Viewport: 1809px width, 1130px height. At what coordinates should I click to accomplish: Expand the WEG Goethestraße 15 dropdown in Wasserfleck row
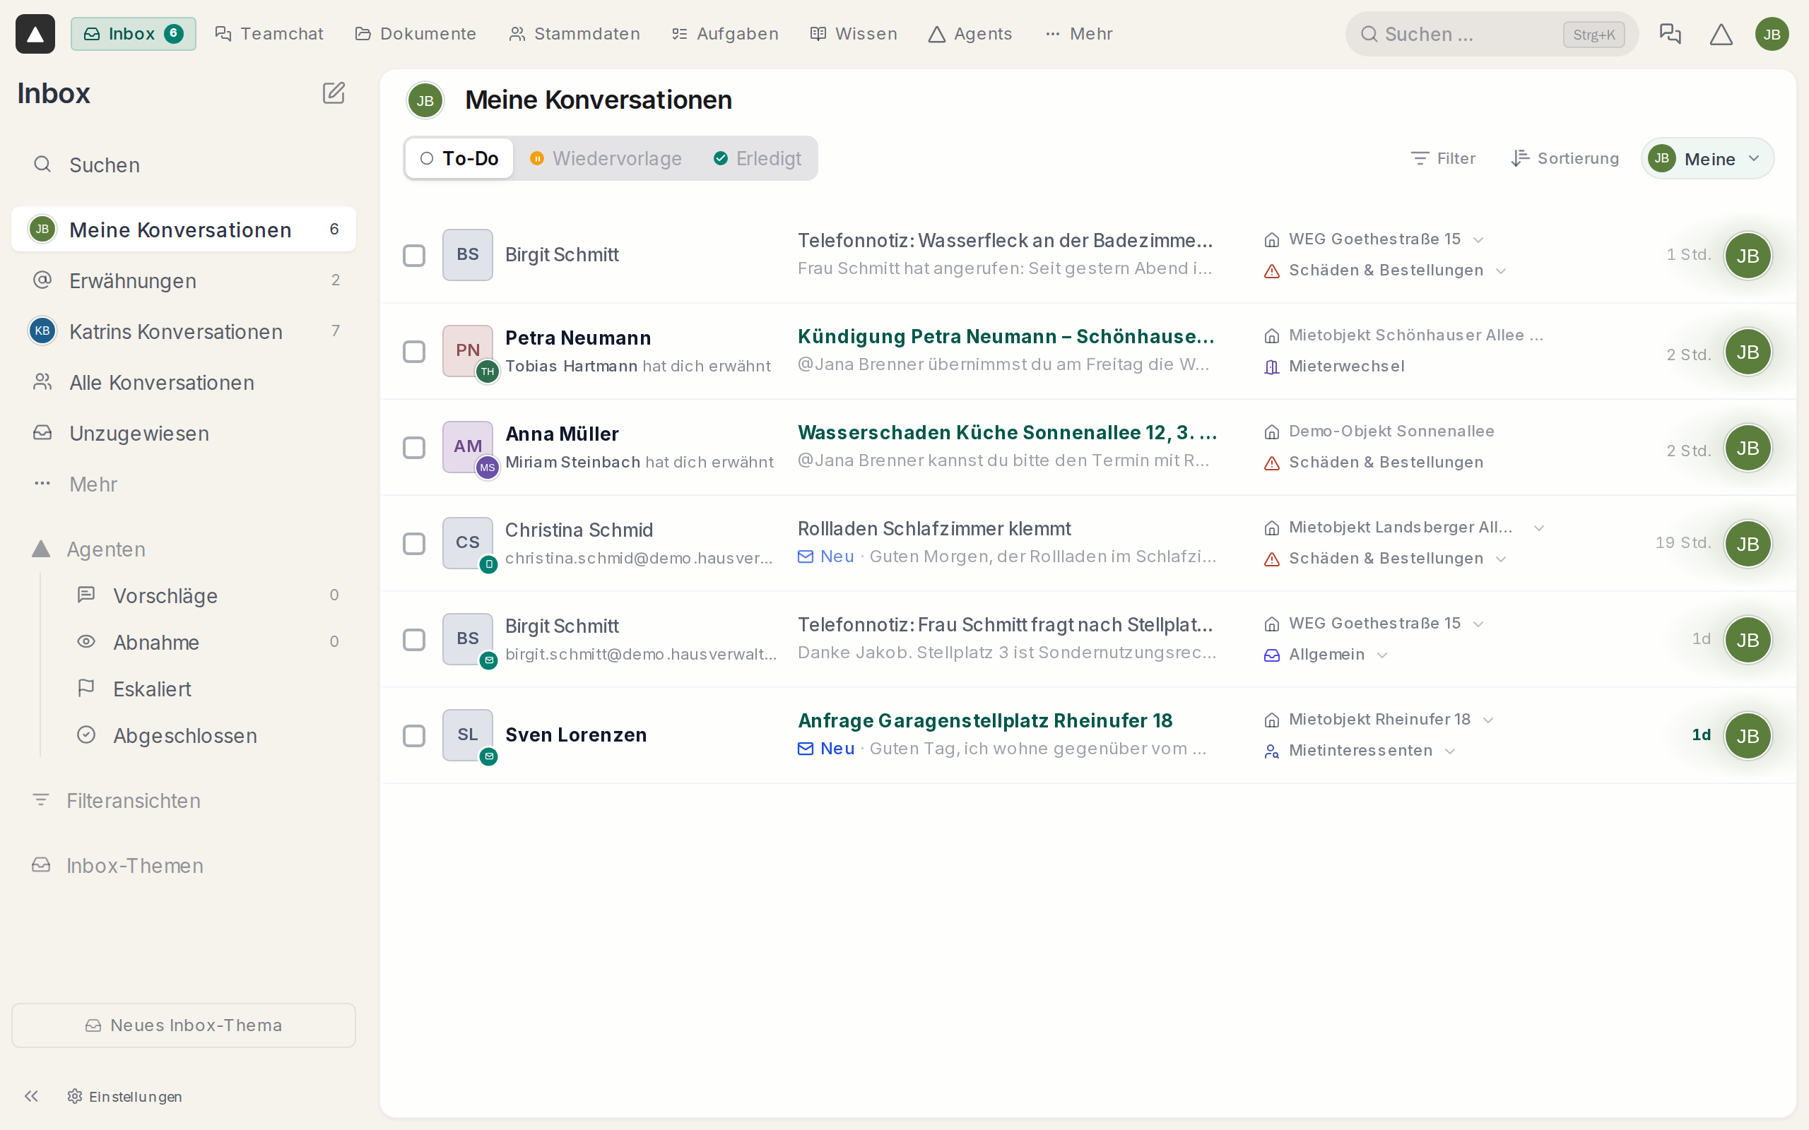pos(1478,239)
